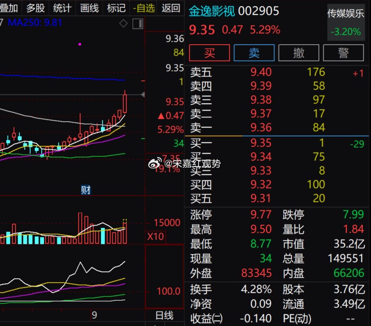Click the 量比 1.84 value
This screenshot has height=326, width=371.
pos(353,229)
